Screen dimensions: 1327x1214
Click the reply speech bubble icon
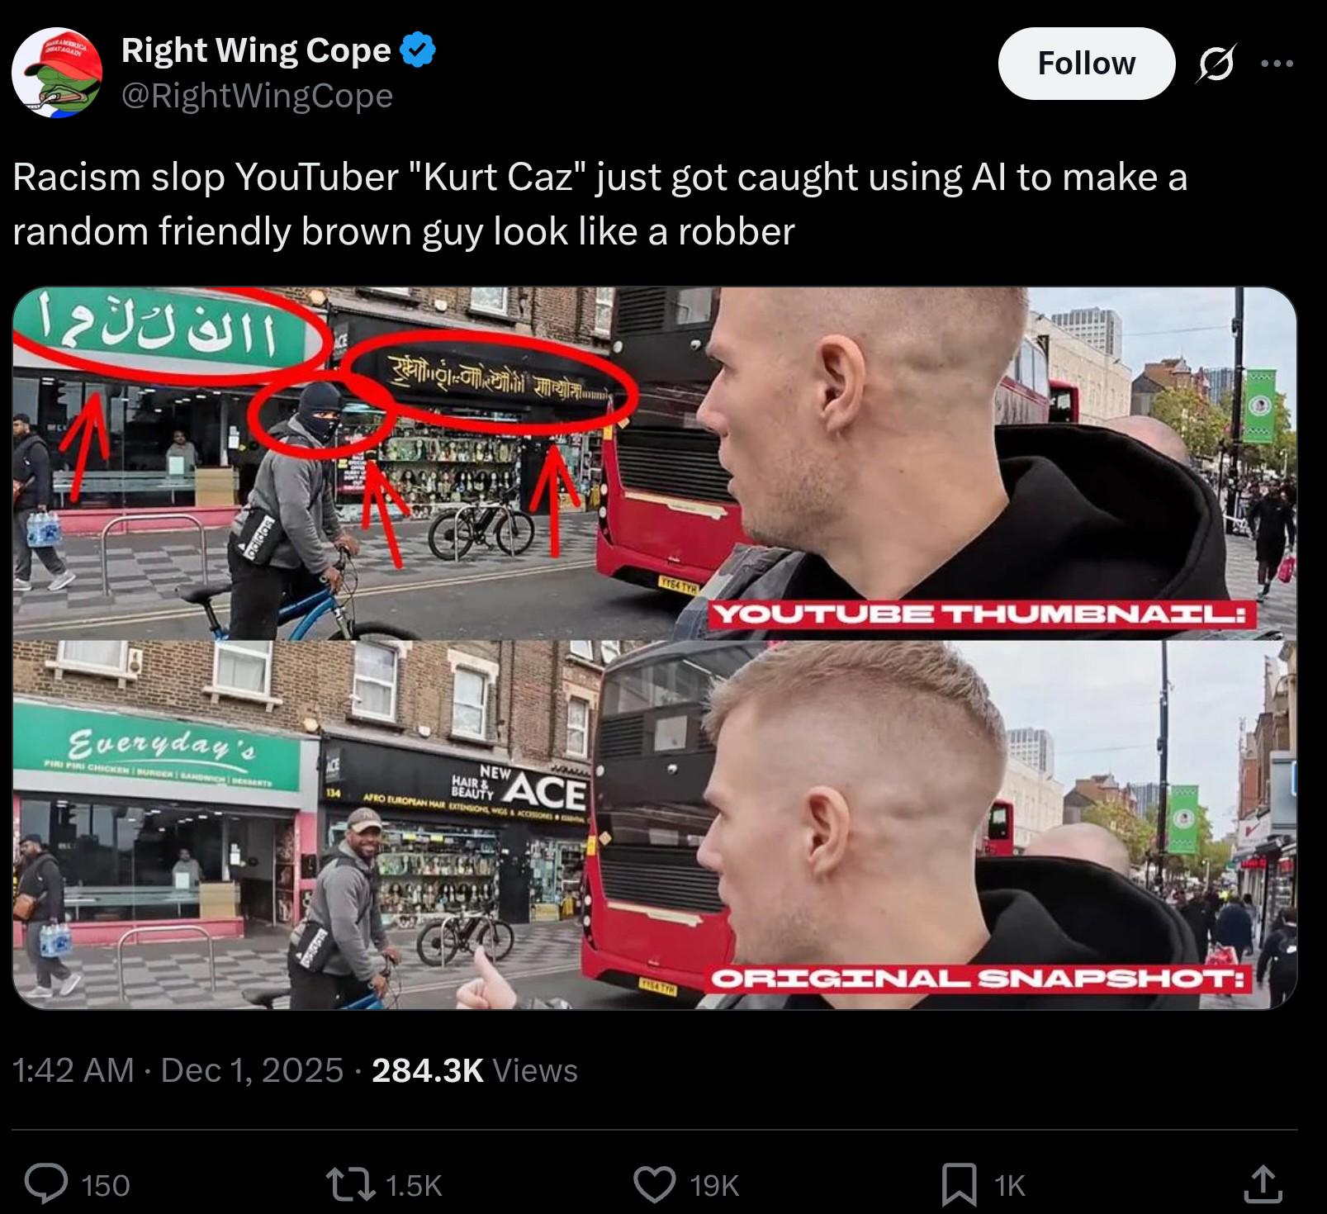46,1185
